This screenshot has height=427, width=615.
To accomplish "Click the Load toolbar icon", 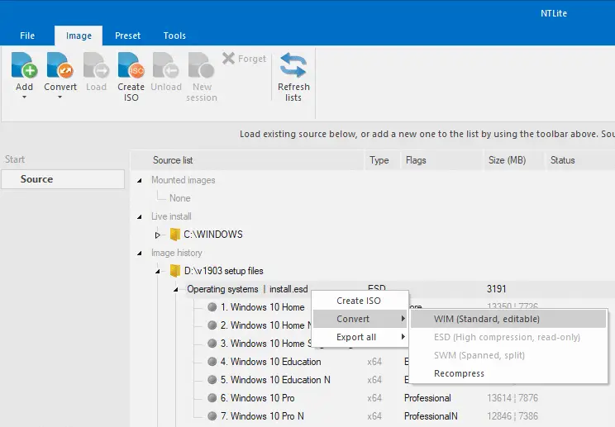I will [x=96, y=65].
